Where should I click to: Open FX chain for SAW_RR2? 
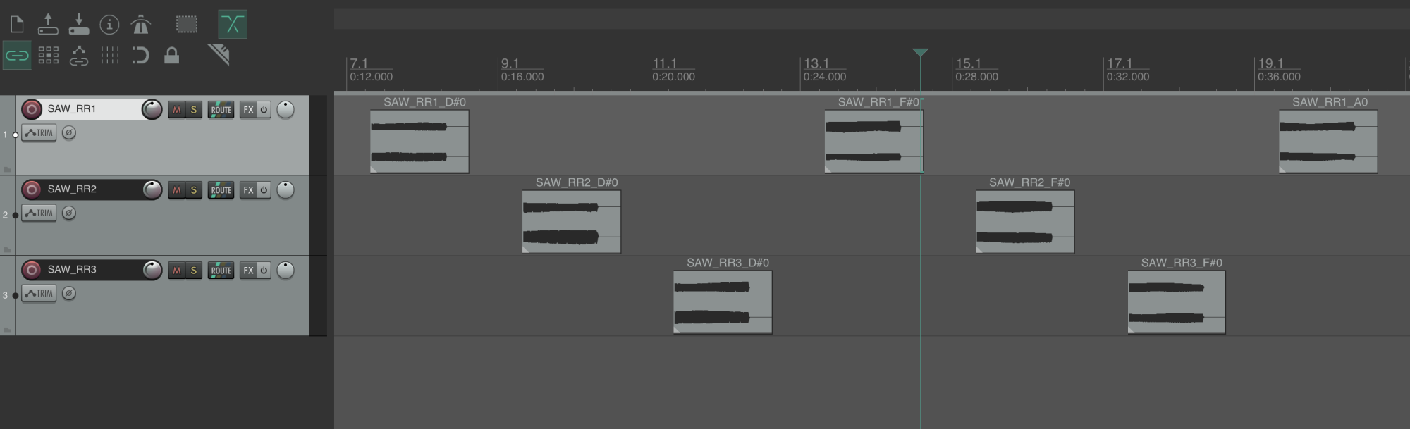[248, 190]
